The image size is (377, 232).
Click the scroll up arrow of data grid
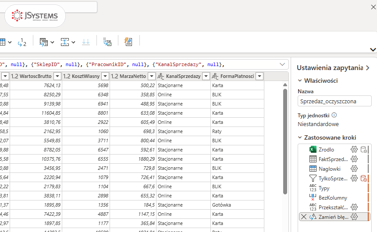click(x=285, y=85)
